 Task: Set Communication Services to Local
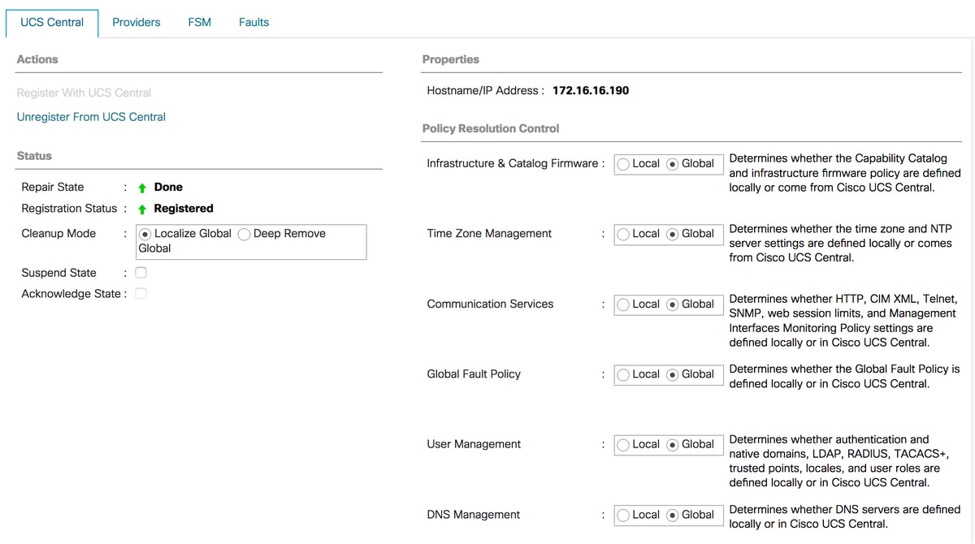click(623, 304)
